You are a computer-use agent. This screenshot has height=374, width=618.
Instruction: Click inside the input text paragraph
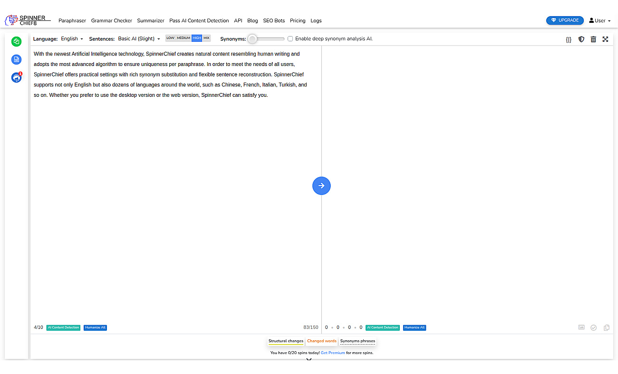(x=171, y=75)
